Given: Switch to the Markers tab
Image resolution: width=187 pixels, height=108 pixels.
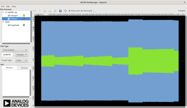Looking at the screenshot, I should pyautogui.click(x=9, y=68).
